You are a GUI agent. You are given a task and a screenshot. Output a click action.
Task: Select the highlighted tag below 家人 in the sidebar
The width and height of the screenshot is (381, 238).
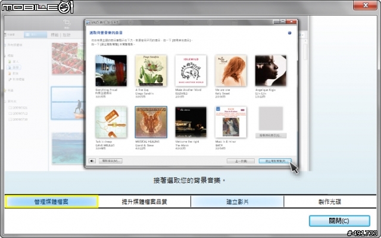coord(14,67)
